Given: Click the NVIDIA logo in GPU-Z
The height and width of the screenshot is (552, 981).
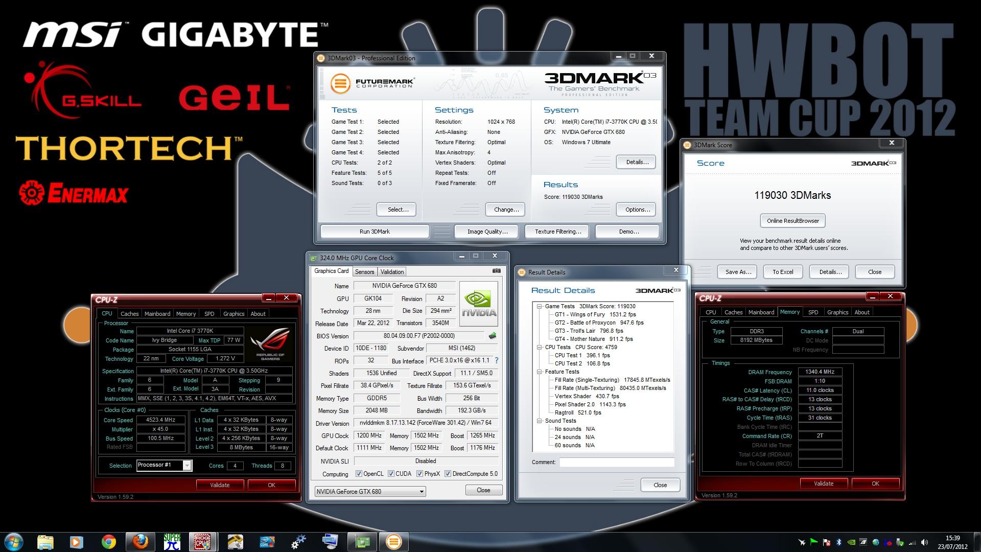Looking at the screenshot, I should (x=479, y=305).
